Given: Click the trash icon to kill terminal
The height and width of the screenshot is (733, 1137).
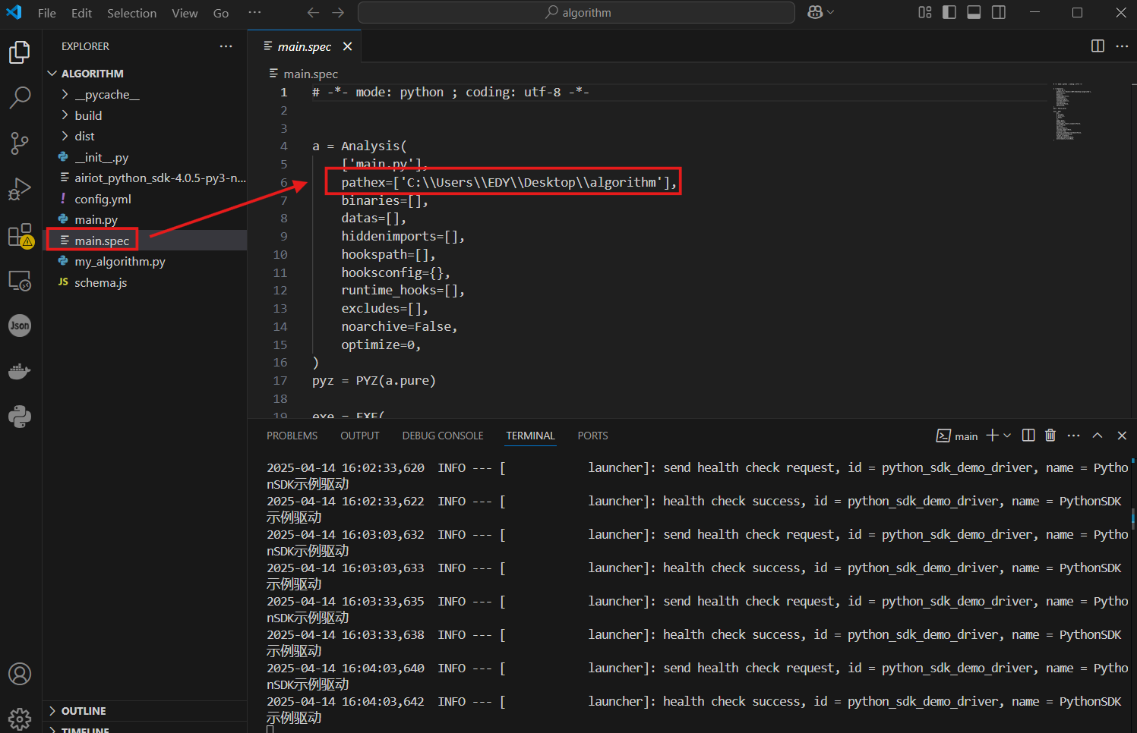Looking at the screenshot, I should pos(1050,436).
